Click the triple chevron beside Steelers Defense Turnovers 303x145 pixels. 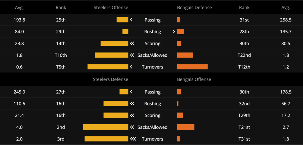click(x=133, y=139)
